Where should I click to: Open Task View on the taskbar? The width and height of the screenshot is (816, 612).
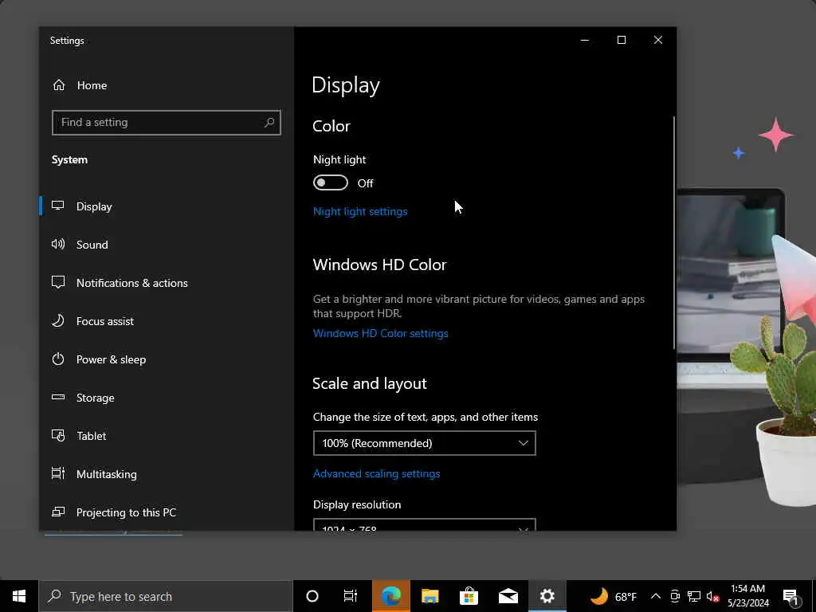point(351,596)
